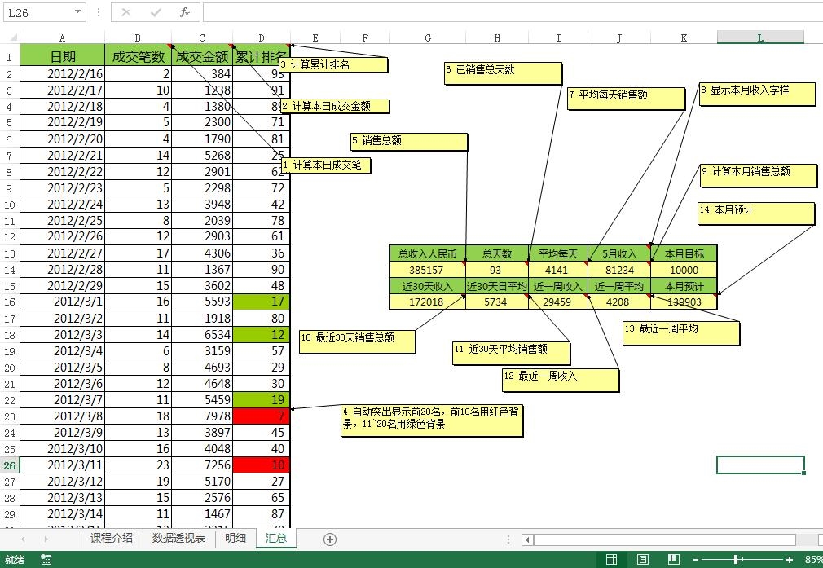The image size is (823, 568).
Task: Open the Name Box dropdown arrow
Action: (x=77, y=12)
